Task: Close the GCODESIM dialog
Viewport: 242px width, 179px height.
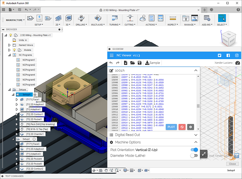Action: pos(232,164)
